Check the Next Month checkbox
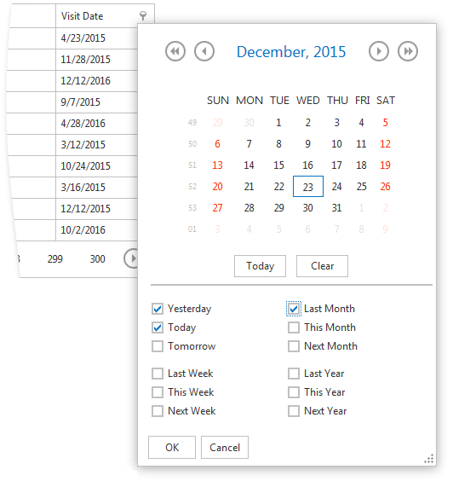This screenshot has height=481, width=453. pyautogui.click(x=294, y=346)
